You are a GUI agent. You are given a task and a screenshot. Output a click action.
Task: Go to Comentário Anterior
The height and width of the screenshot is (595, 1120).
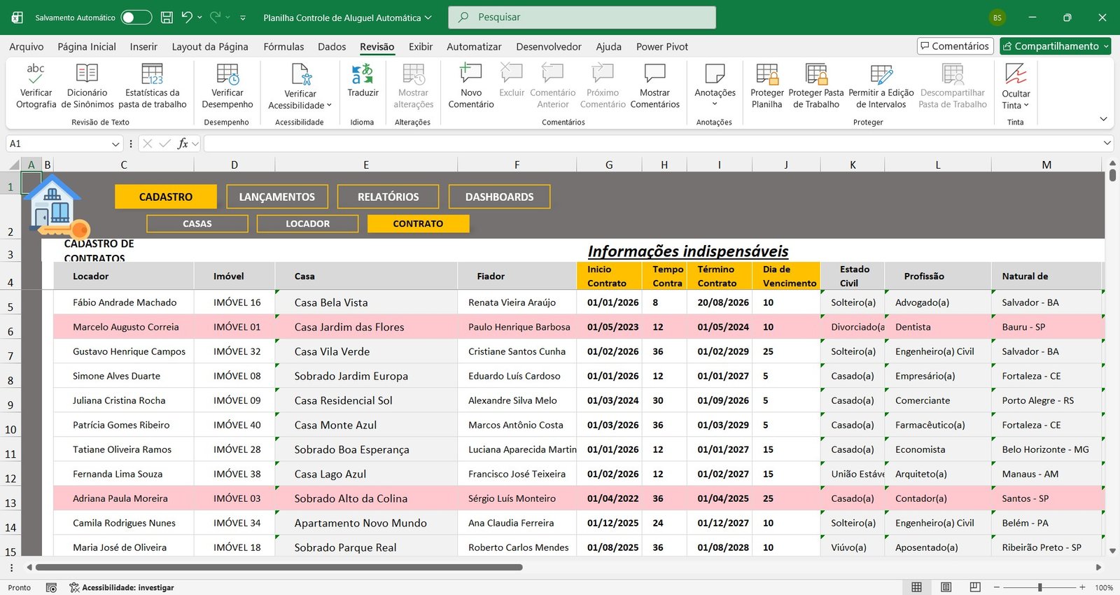[553, 86]
